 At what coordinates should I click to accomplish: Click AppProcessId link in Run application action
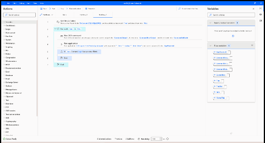point(169,46)
